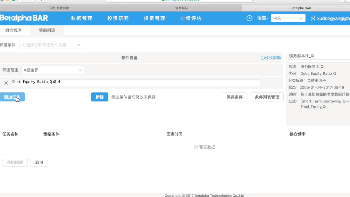Open the 数据管理 menu
The height and width of the screenshot is (197, 350).
click(x=82, y=18)
